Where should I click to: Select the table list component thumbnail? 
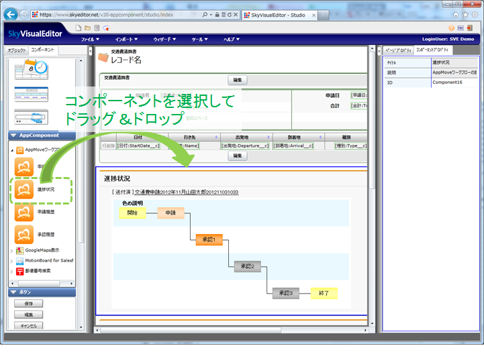[31, 95]
